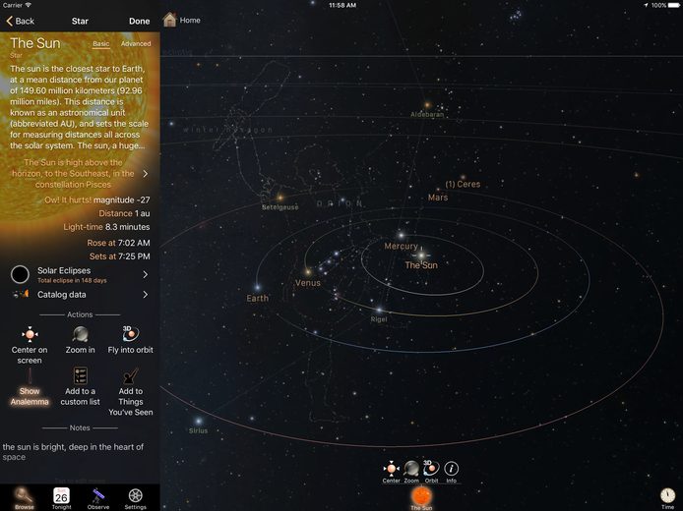Select the Solar Eclipses black disc icon
The image size is (683, 511).
[x=20, y=274]
